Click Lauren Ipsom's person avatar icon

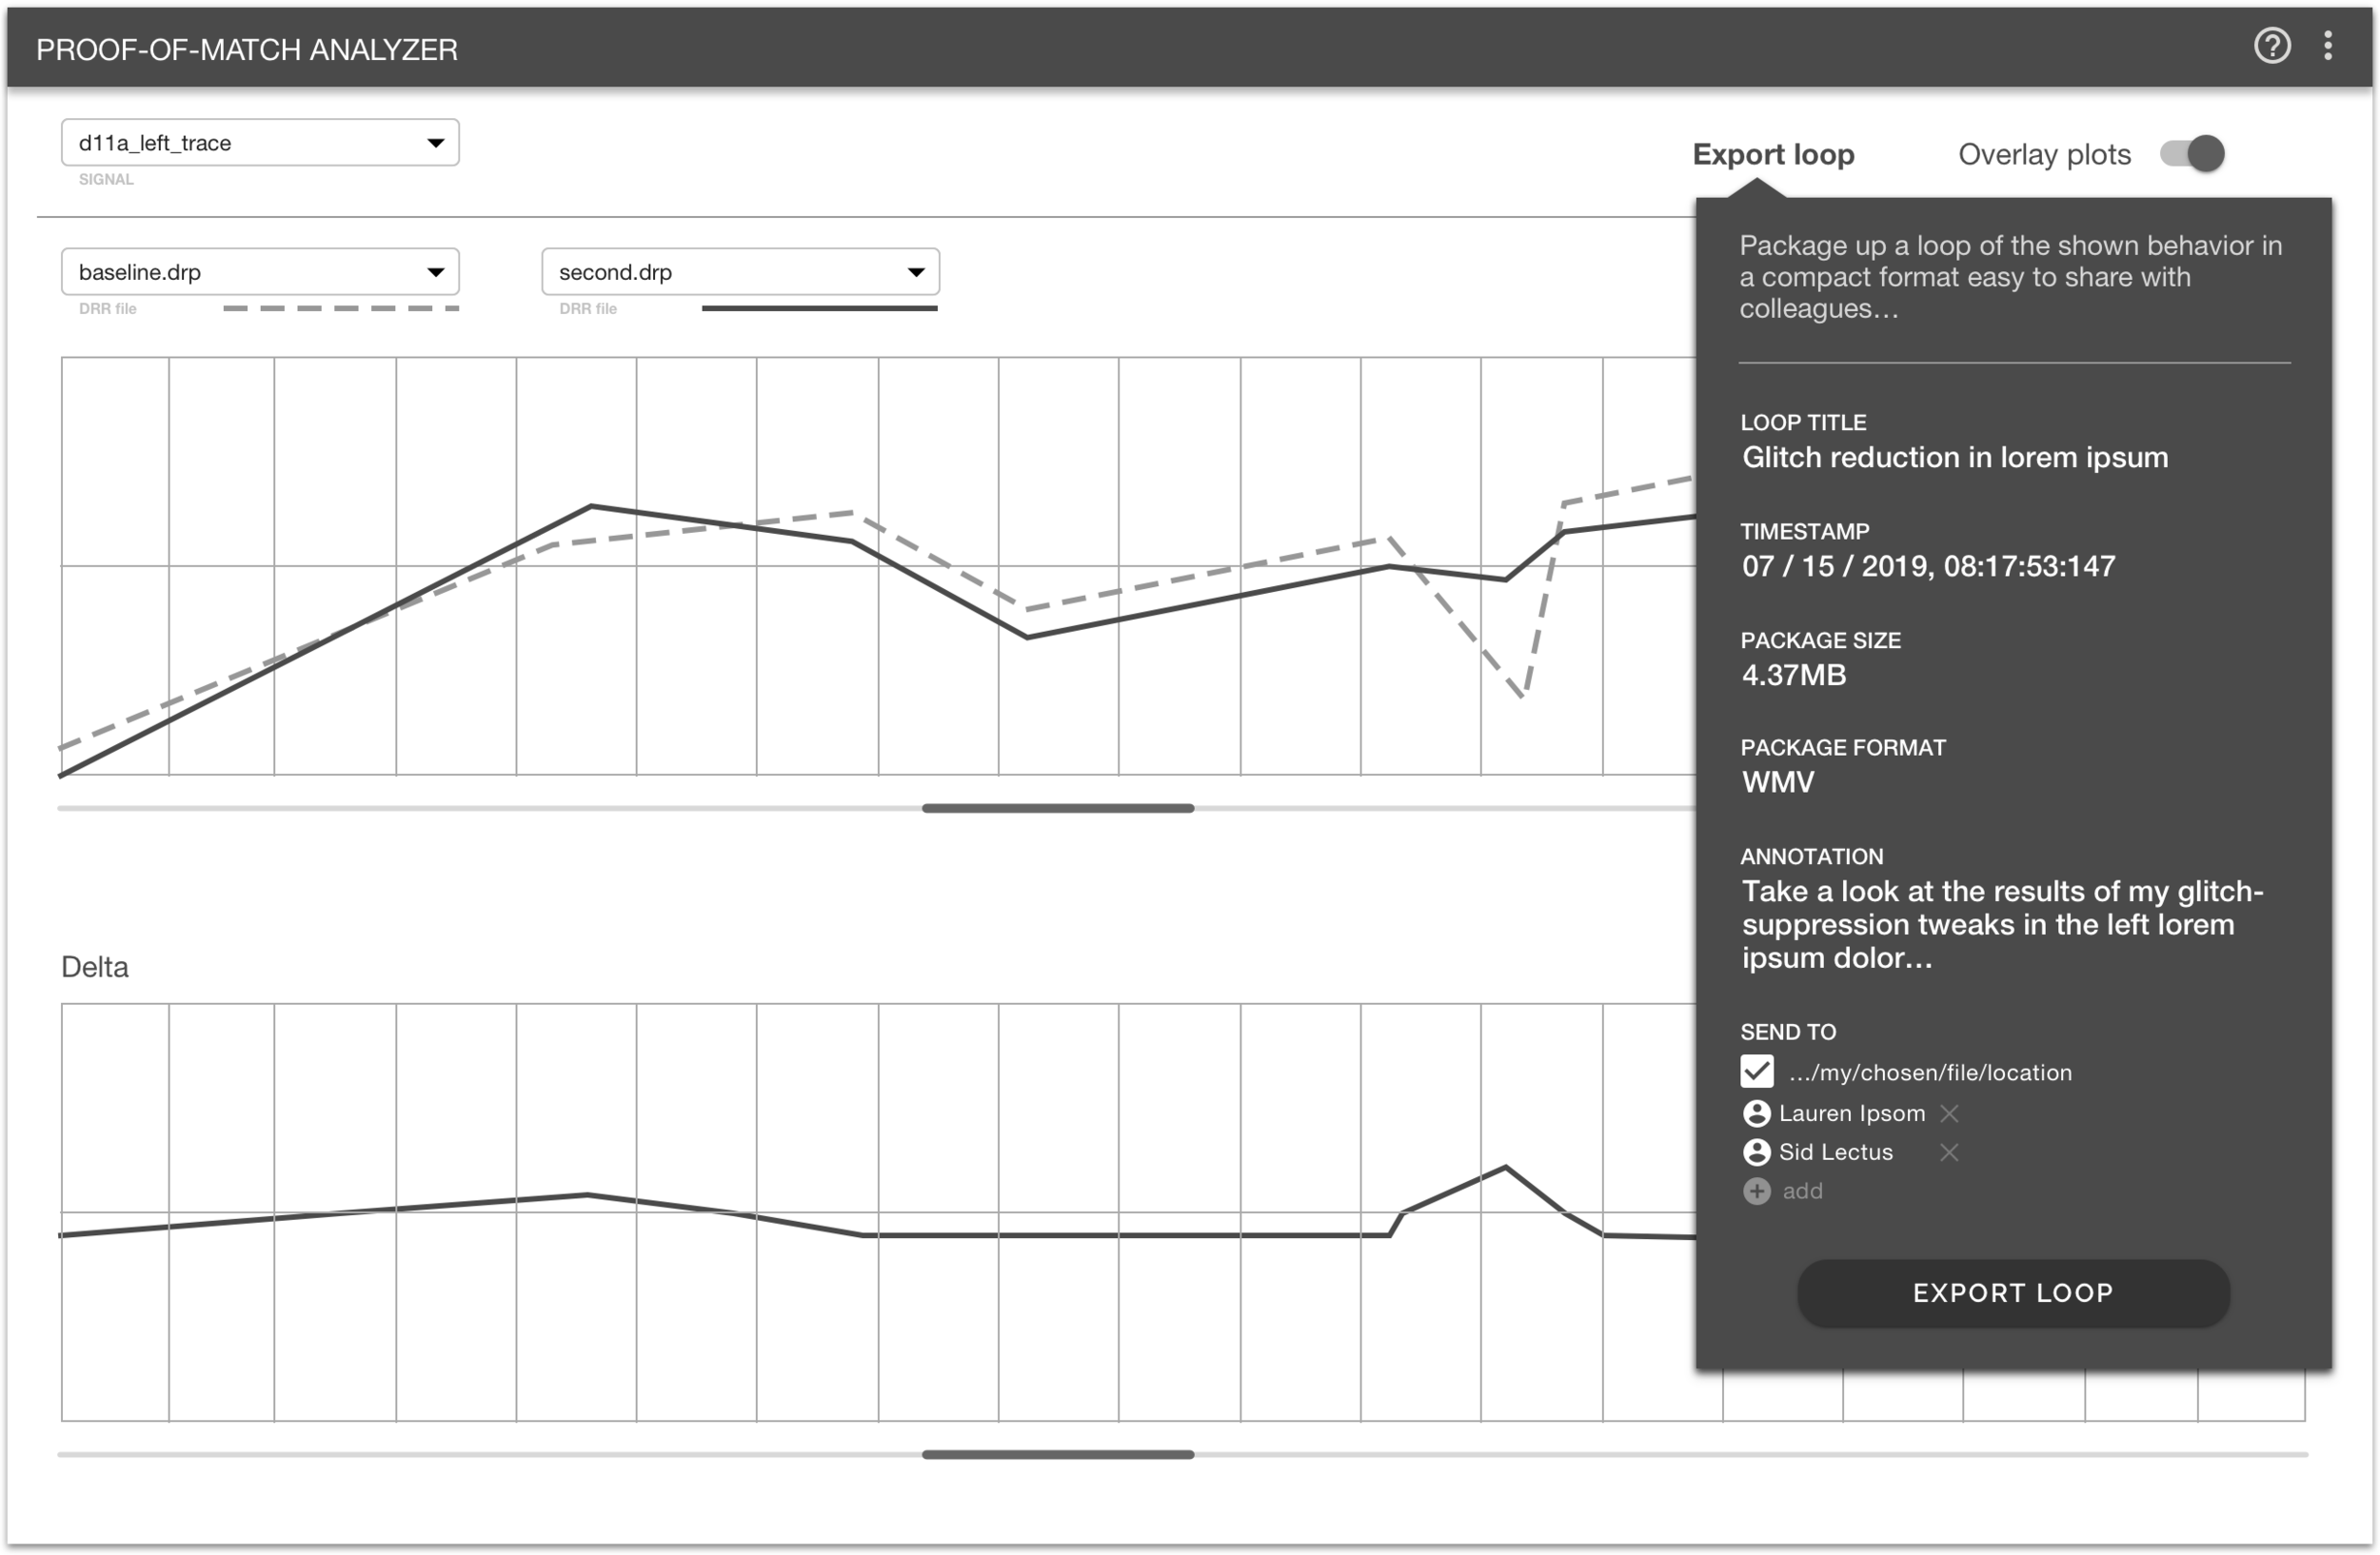click(1756, 1113)
